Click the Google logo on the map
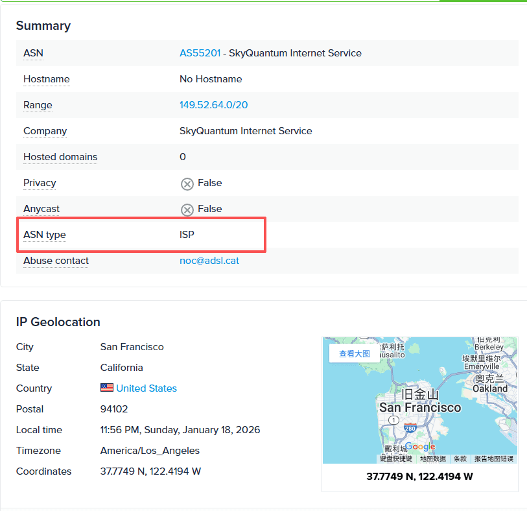The width and height of the screenshot is (527, 511). [x=420, y=447]
